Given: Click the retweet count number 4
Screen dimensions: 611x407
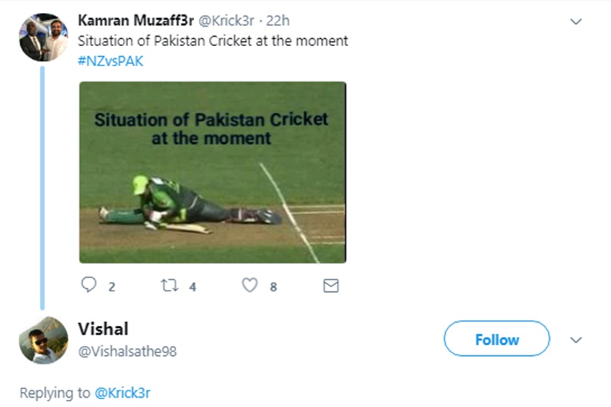Looking at the screenshot, I should [x=193, y=286].
